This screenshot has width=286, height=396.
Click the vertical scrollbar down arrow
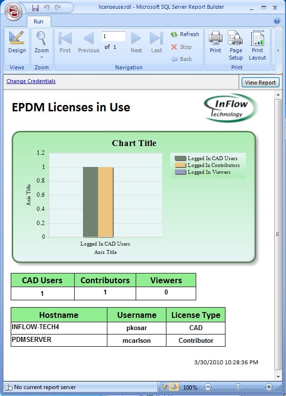(x=278, y=377)
